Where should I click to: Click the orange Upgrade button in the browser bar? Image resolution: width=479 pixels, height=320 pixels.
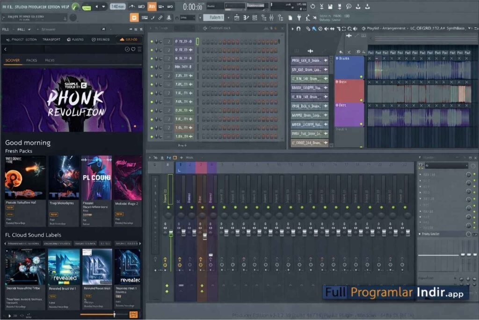(131, 40)
